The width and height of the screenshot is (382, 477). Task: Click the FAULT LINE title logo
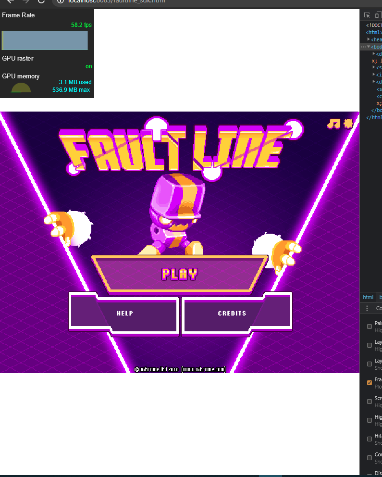[181, 149]
